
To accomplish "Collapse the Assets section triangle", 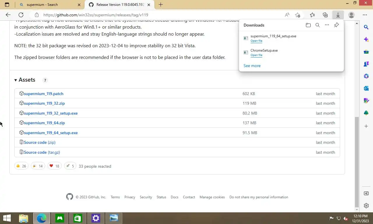I will point(16,80).
